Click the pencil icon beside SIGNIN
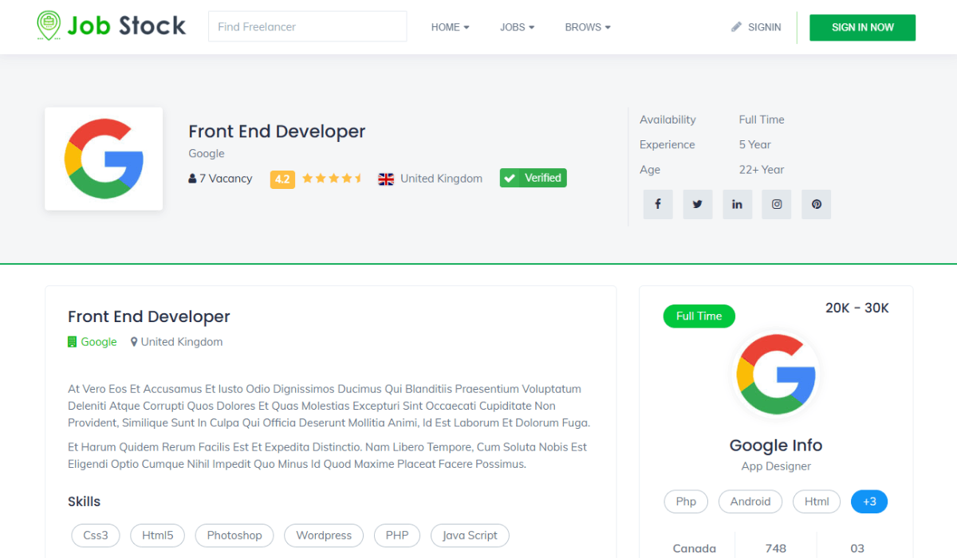 point(736,27)
